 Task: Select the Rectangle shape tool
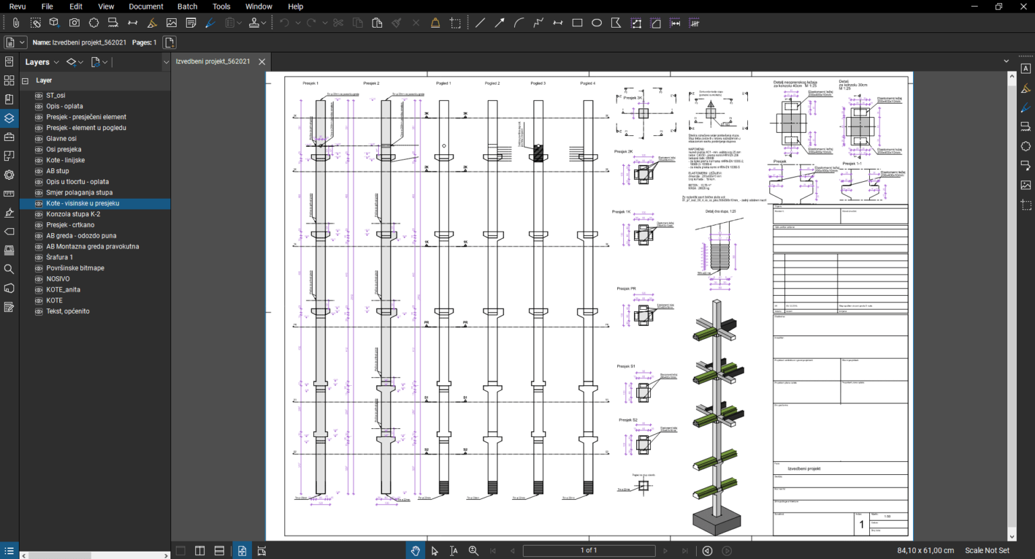point(577,23)
